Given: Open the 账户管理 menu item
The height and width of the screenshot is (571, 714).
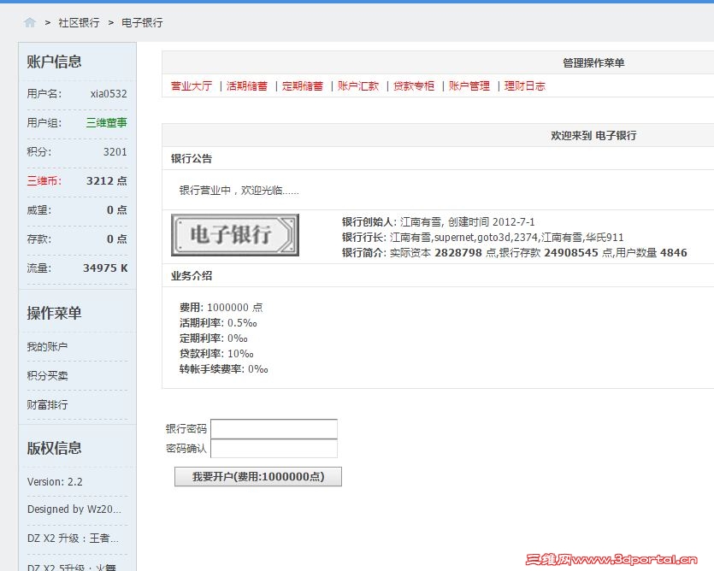Looking at the screenshot, I should point(469,85).
